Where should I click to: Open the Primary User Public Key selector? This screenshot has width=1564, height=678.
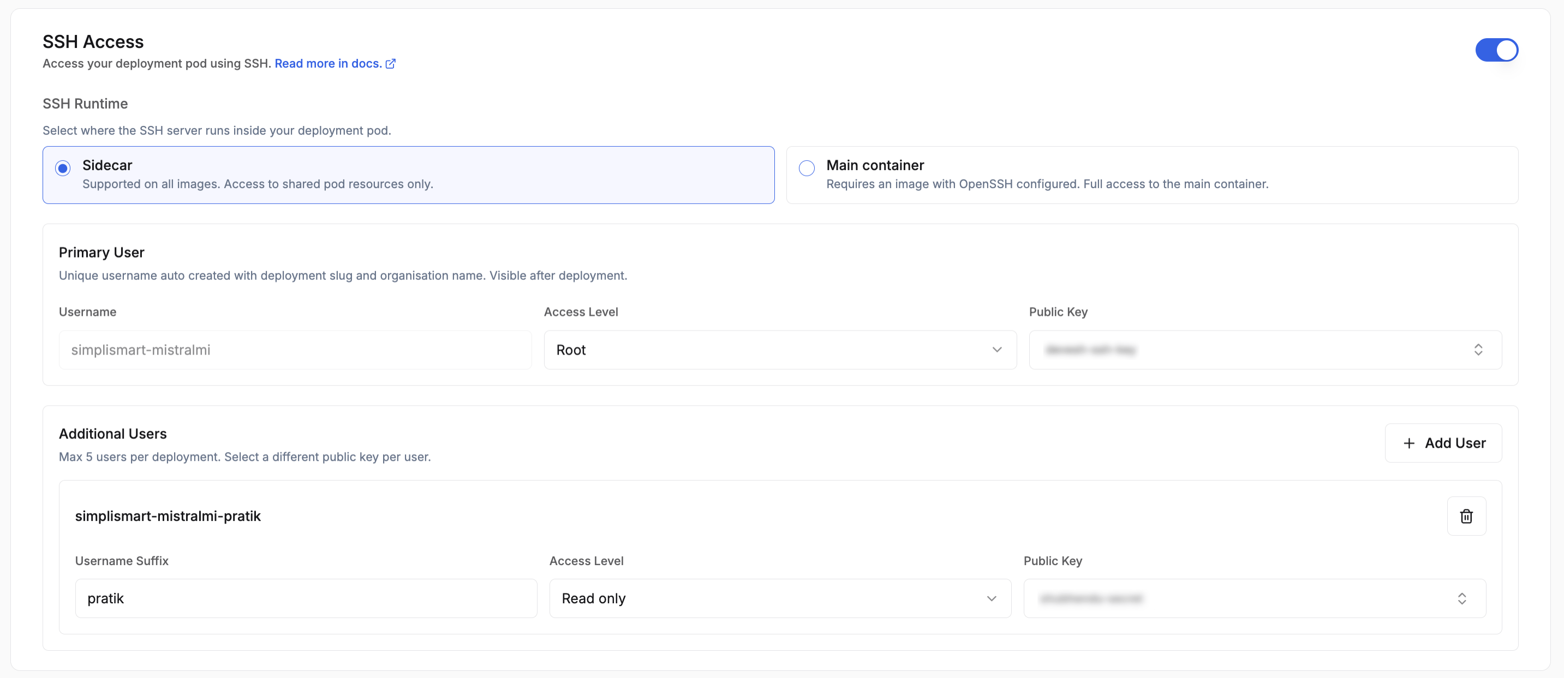pyautogui.click(x=1264, y=350)
